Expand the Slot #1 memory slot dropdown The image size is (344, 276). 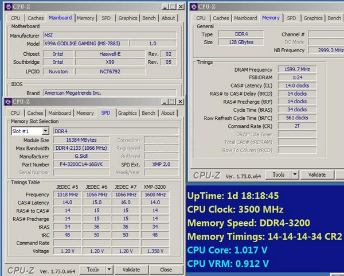[x=45, y=131]
